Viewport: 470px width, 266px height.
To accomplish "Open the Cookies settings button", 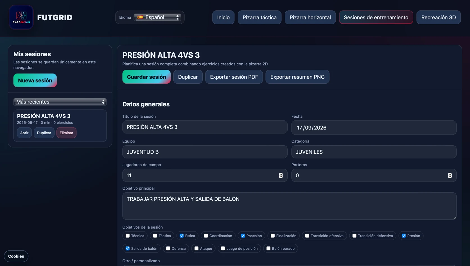I will [x=16, y=256].
